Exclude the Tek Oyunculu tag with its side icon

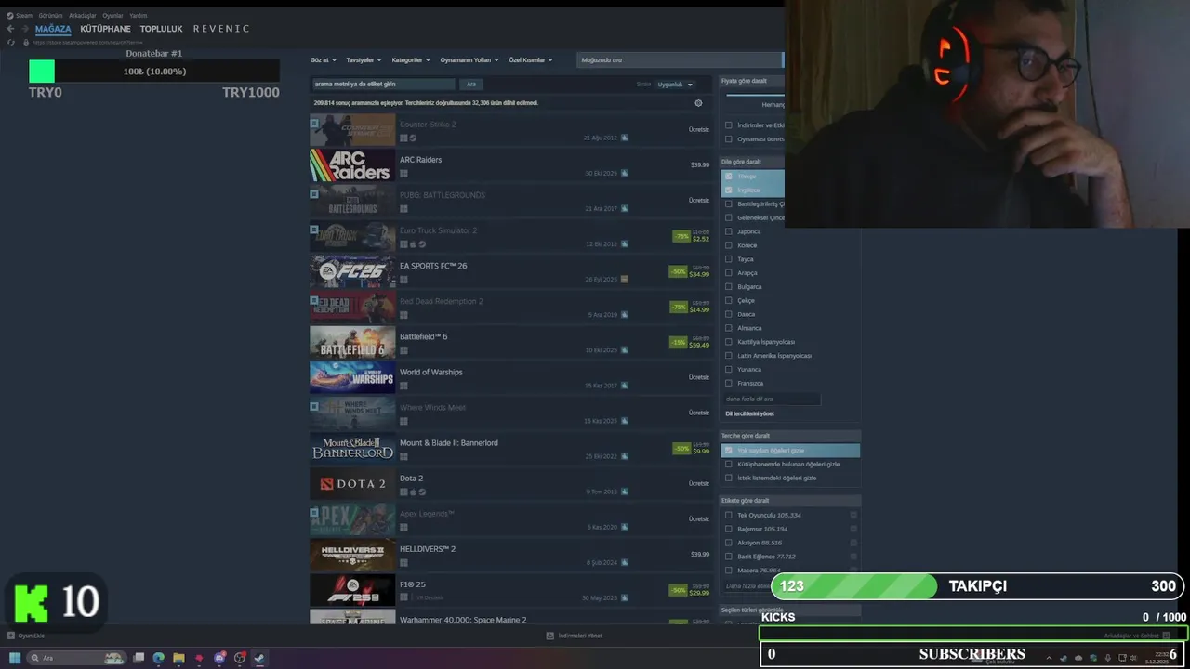coord(853,515)
